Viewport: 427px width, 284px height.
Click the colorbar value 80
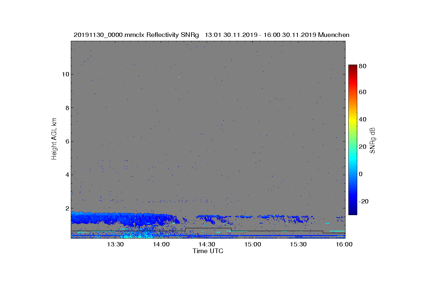(363, 66)
